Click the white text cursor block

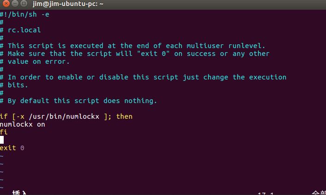[2, 140]
